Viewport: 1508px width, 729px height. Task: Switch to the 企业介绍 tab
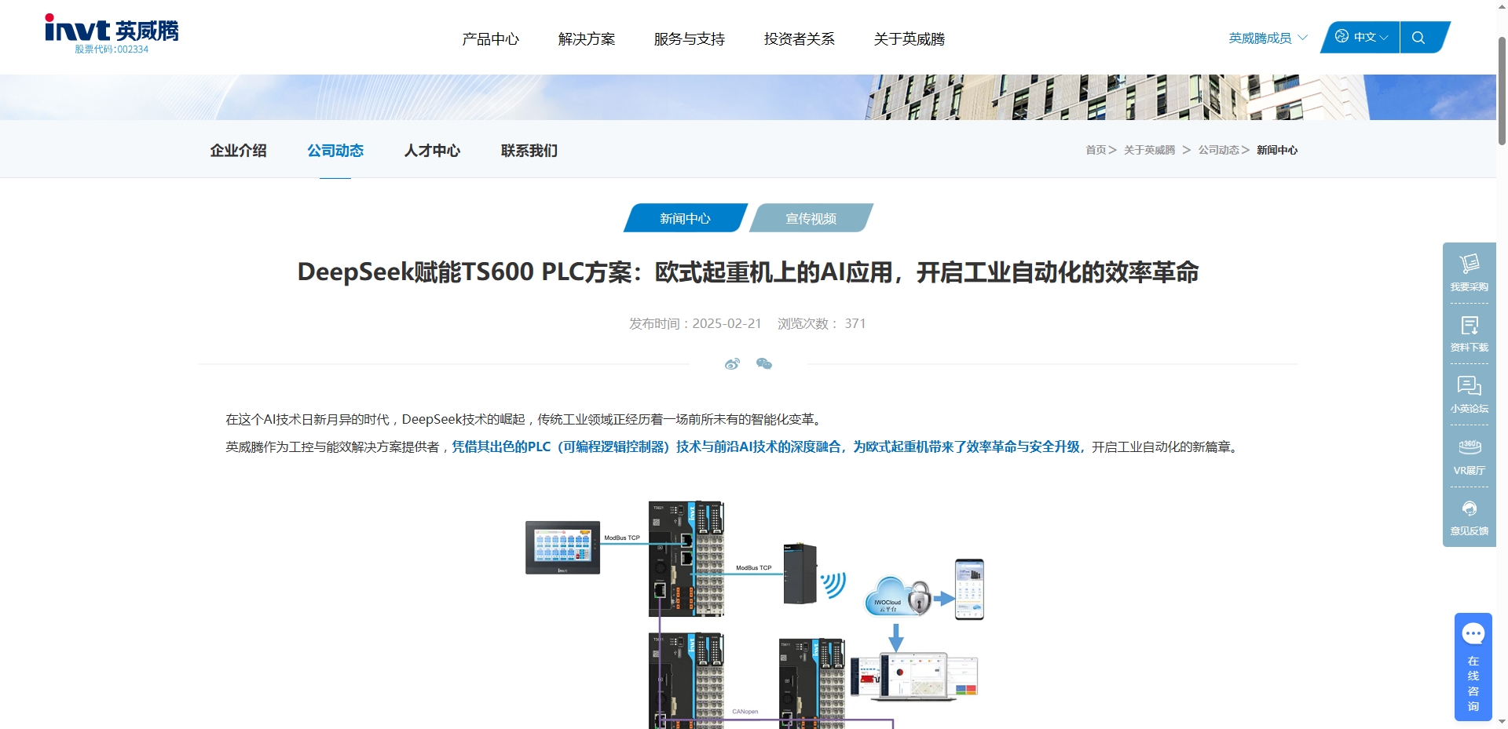(x=238, y=150)
